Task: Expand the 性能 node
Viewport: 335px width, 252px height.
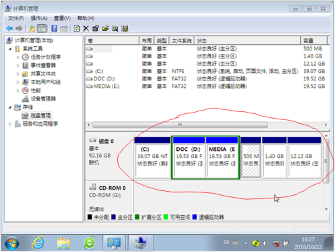Action: coord(18,90)
